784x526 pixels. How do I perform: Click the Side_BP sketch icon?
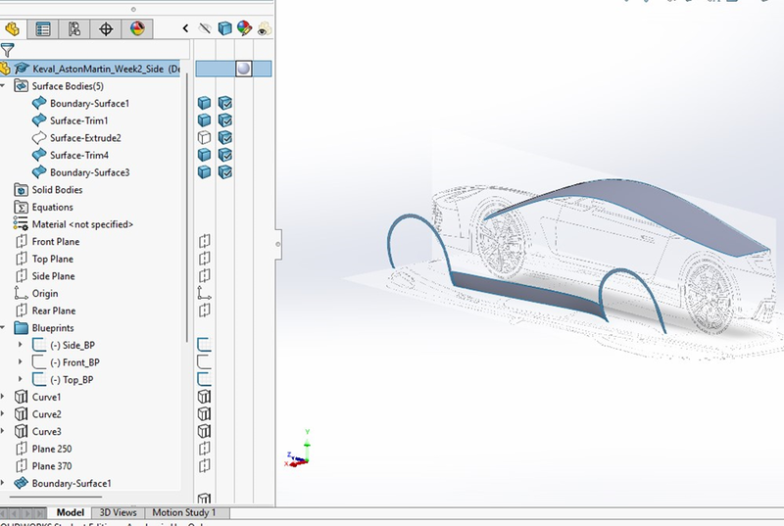pos(39,345)
